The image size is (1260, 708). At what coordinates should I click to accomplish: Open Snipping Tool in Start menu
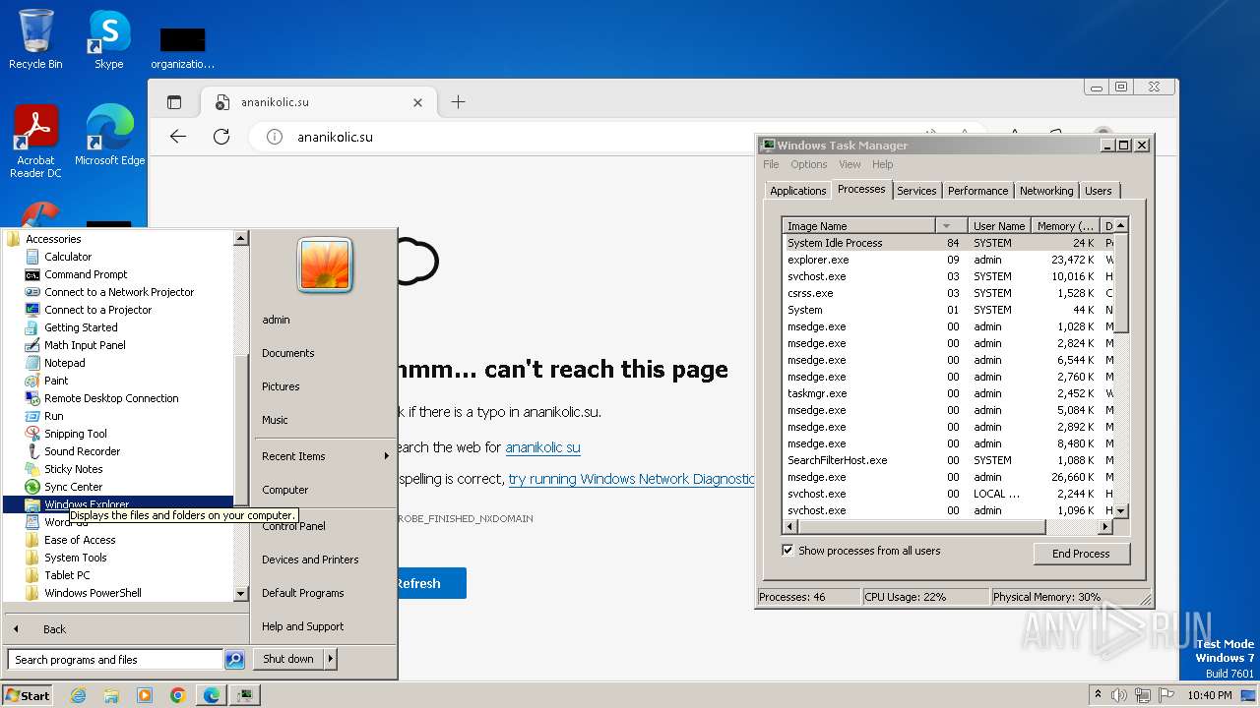pyautogui.click(x=76, y=434)
